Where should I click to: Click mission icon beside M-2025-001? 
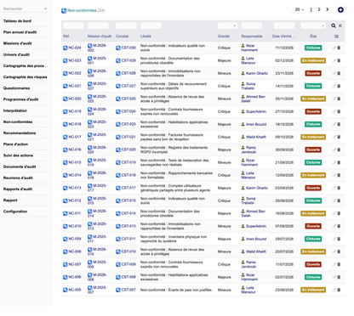[x=90, y=59]
